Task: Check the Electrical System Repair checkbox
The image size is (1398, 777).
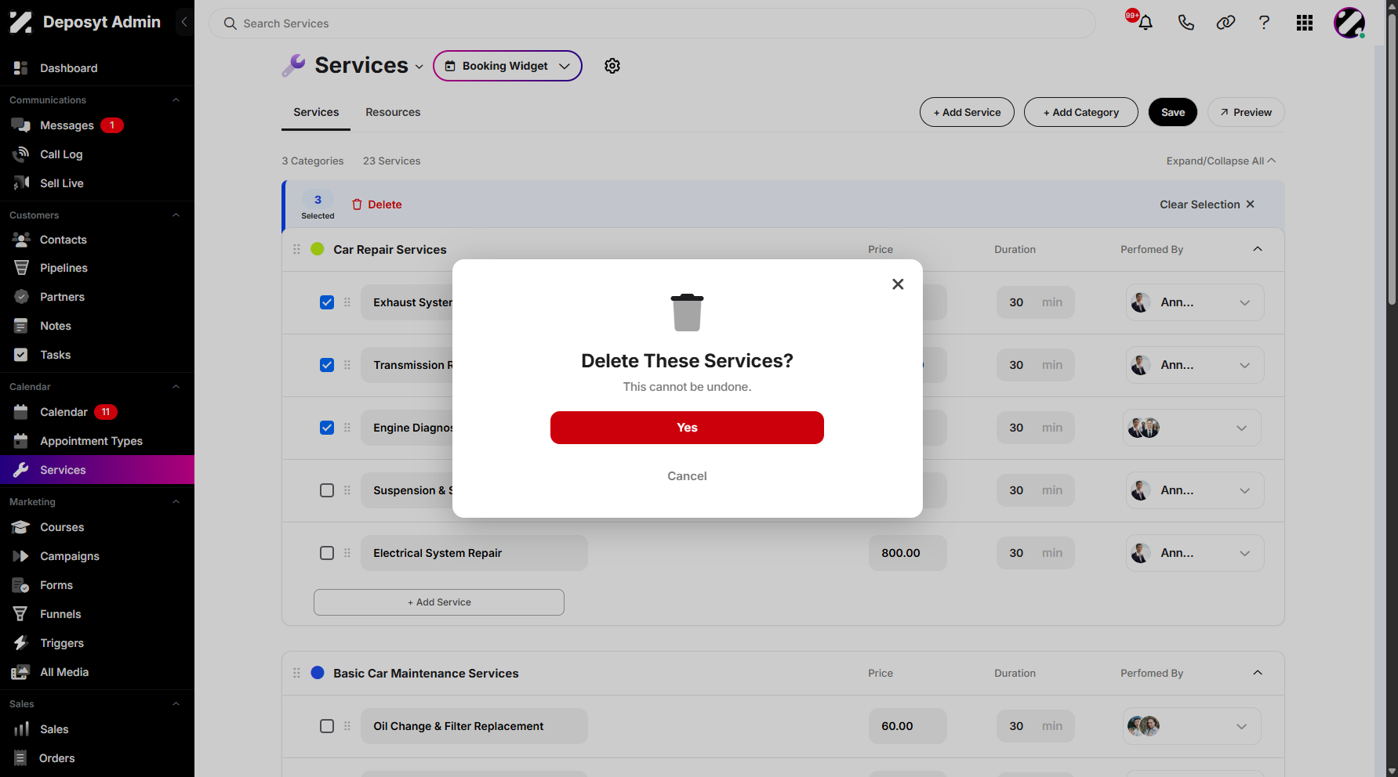Action: click(327, 553)
